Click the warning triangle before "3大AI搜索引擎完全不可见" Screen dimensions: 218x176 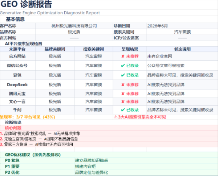click(116, 117)
